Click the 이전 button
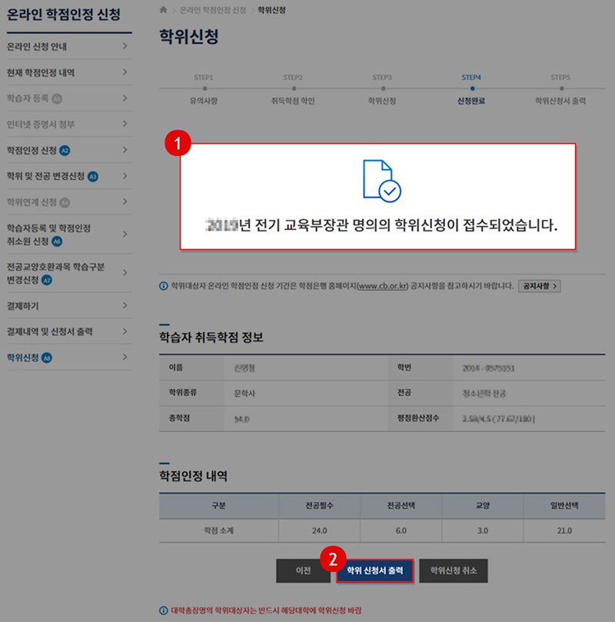 pos(303,571)
